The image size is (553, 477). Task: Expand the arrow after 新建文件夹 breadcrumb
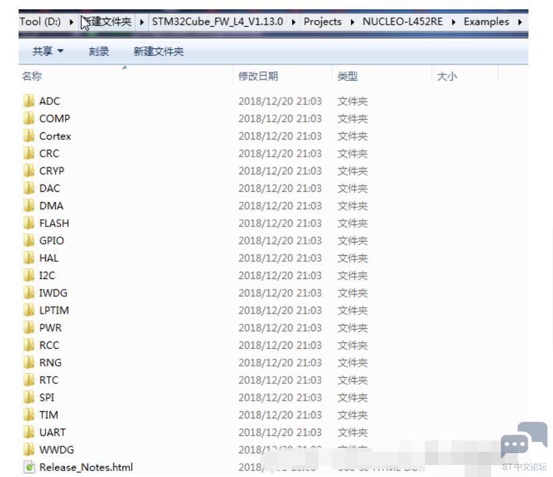coord(142,22)
